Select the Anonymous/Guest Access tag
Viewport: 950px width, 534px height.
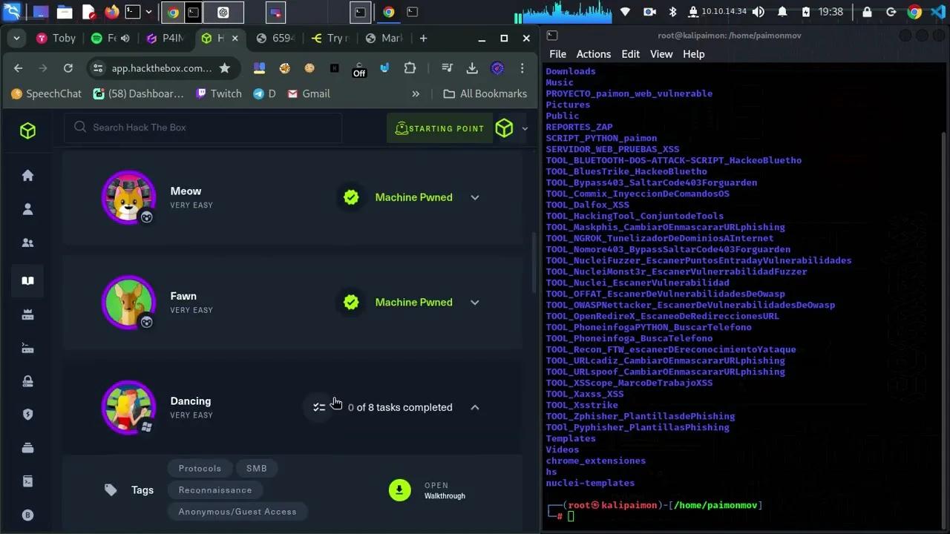click(x=237, y=512)
